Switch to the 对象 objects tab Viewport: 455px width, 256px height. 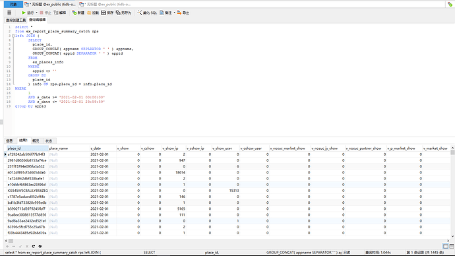13,5
